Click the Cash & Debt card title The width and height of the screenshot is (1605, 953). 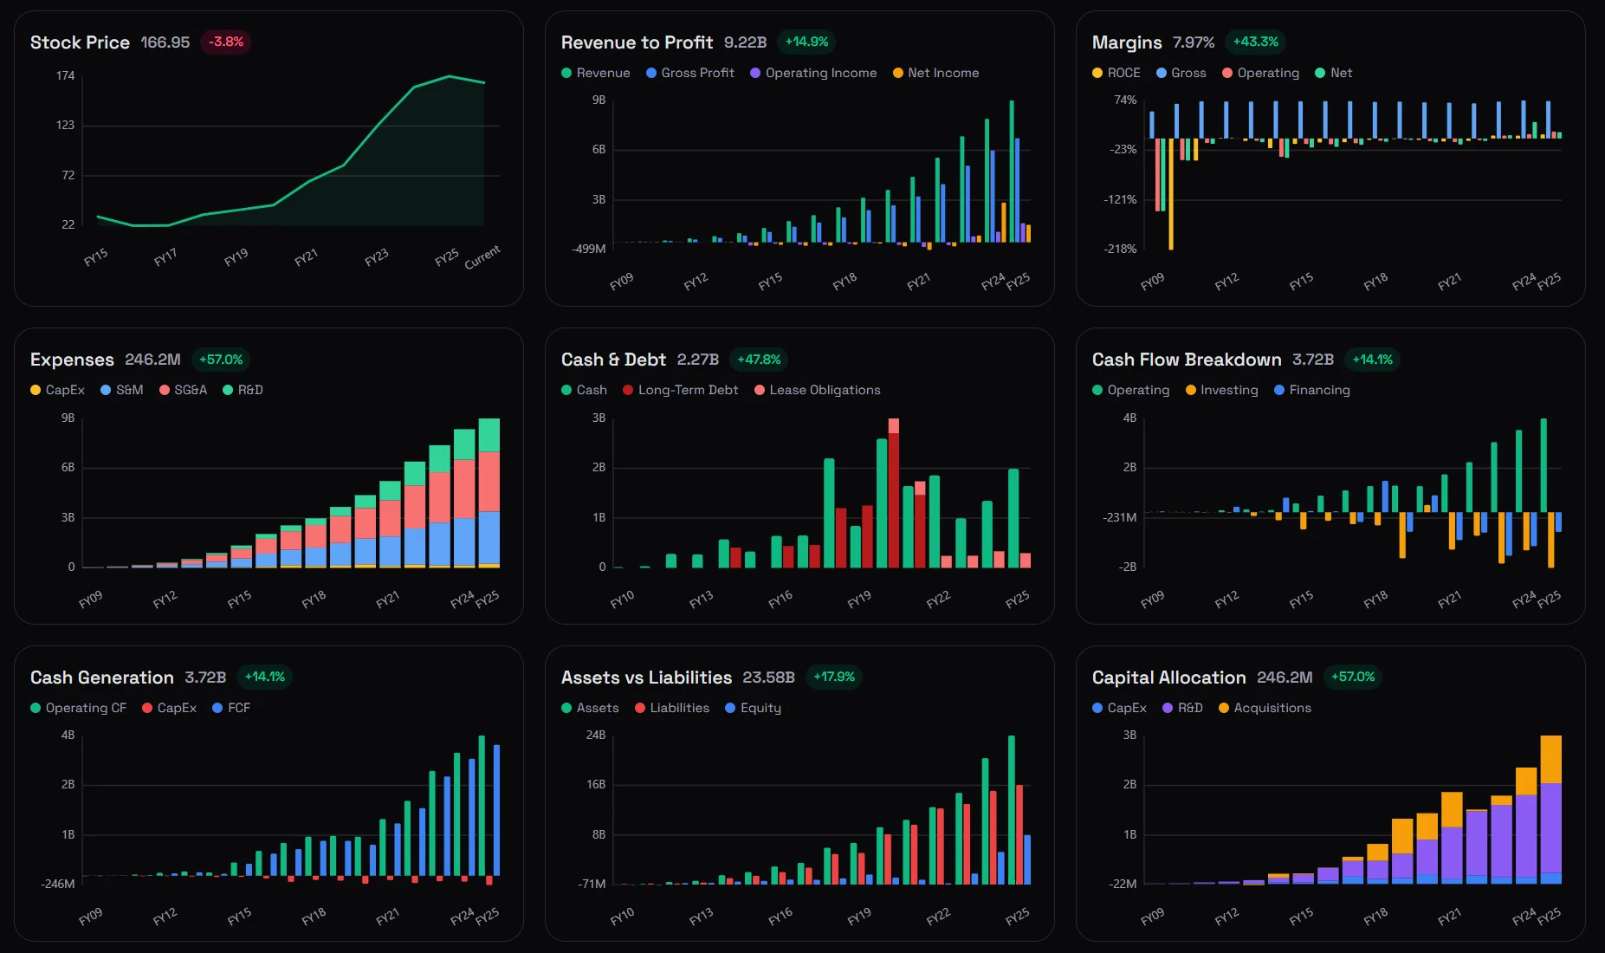(613, 360)
